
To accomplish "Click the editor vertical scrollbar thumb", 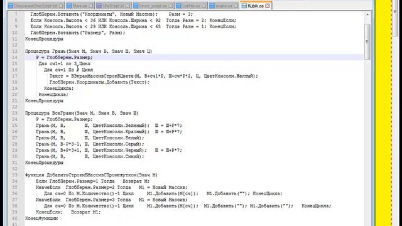I will coord(367,42).
